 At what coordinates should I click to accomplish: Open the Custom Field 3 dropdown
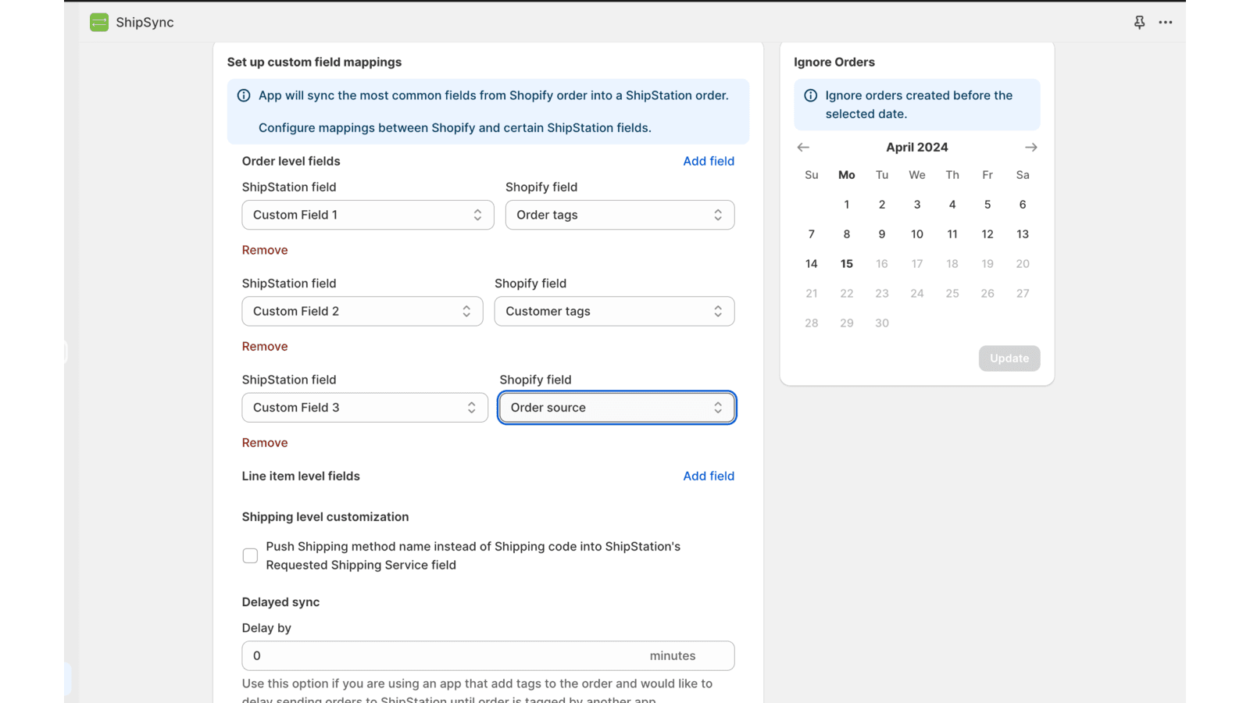(x=364, y=407)
